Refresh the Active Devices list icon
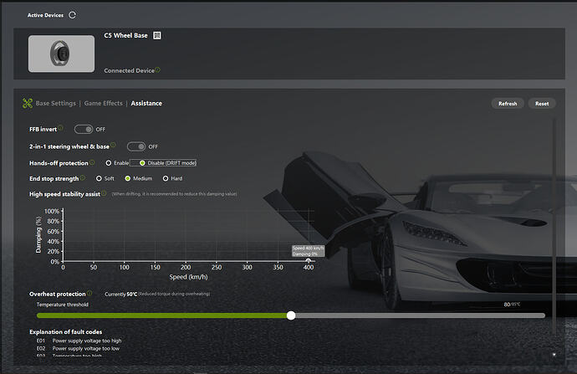This screenshot has height=374, width=577. point(73,15)
